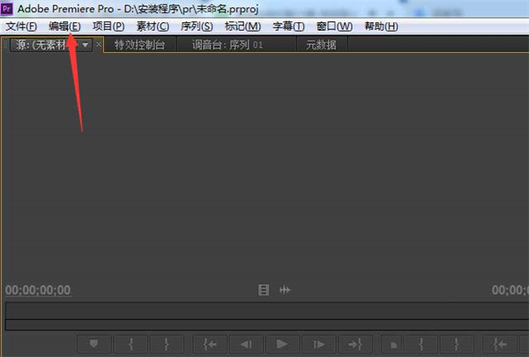529x357 pixels.
Task: Click the source monitor time ruler bar
Action: pyautogui.click(x=264, y=311)
